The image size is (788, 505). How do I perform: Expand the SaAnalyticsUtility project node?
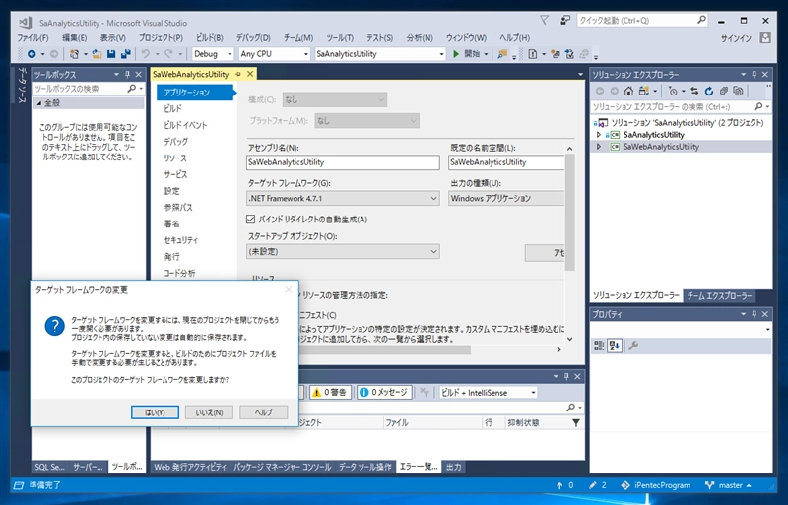coord(599,135)
